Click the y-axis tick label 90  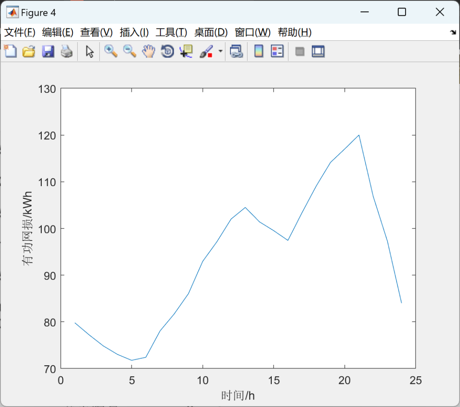point(50,275)
